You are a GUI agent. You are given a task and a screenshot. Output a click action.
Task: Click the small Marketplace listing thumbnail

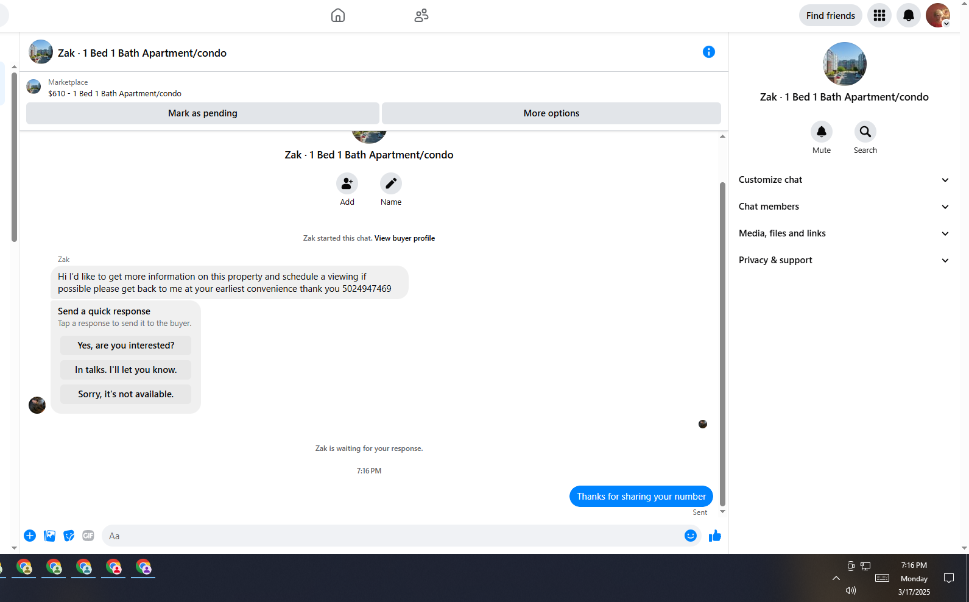coord(33,87)
